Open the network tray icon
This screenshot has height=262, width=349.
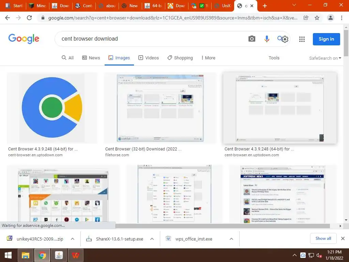311,256
